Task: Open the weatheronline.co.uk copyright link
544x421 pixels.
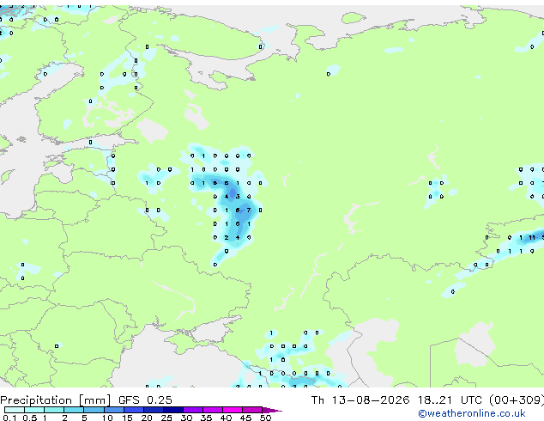Action: [471, 413]
